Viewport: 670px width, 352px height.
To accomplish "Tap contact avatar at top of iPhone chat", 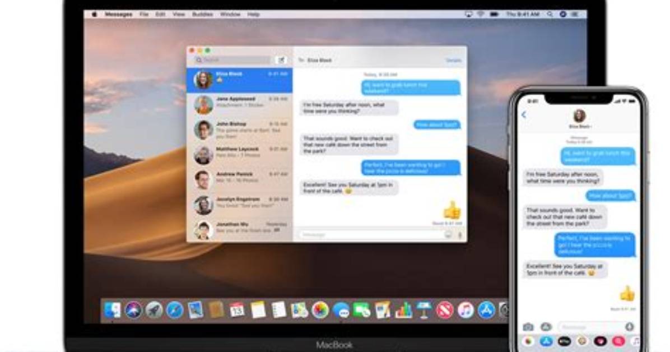I will pos(579,116).
